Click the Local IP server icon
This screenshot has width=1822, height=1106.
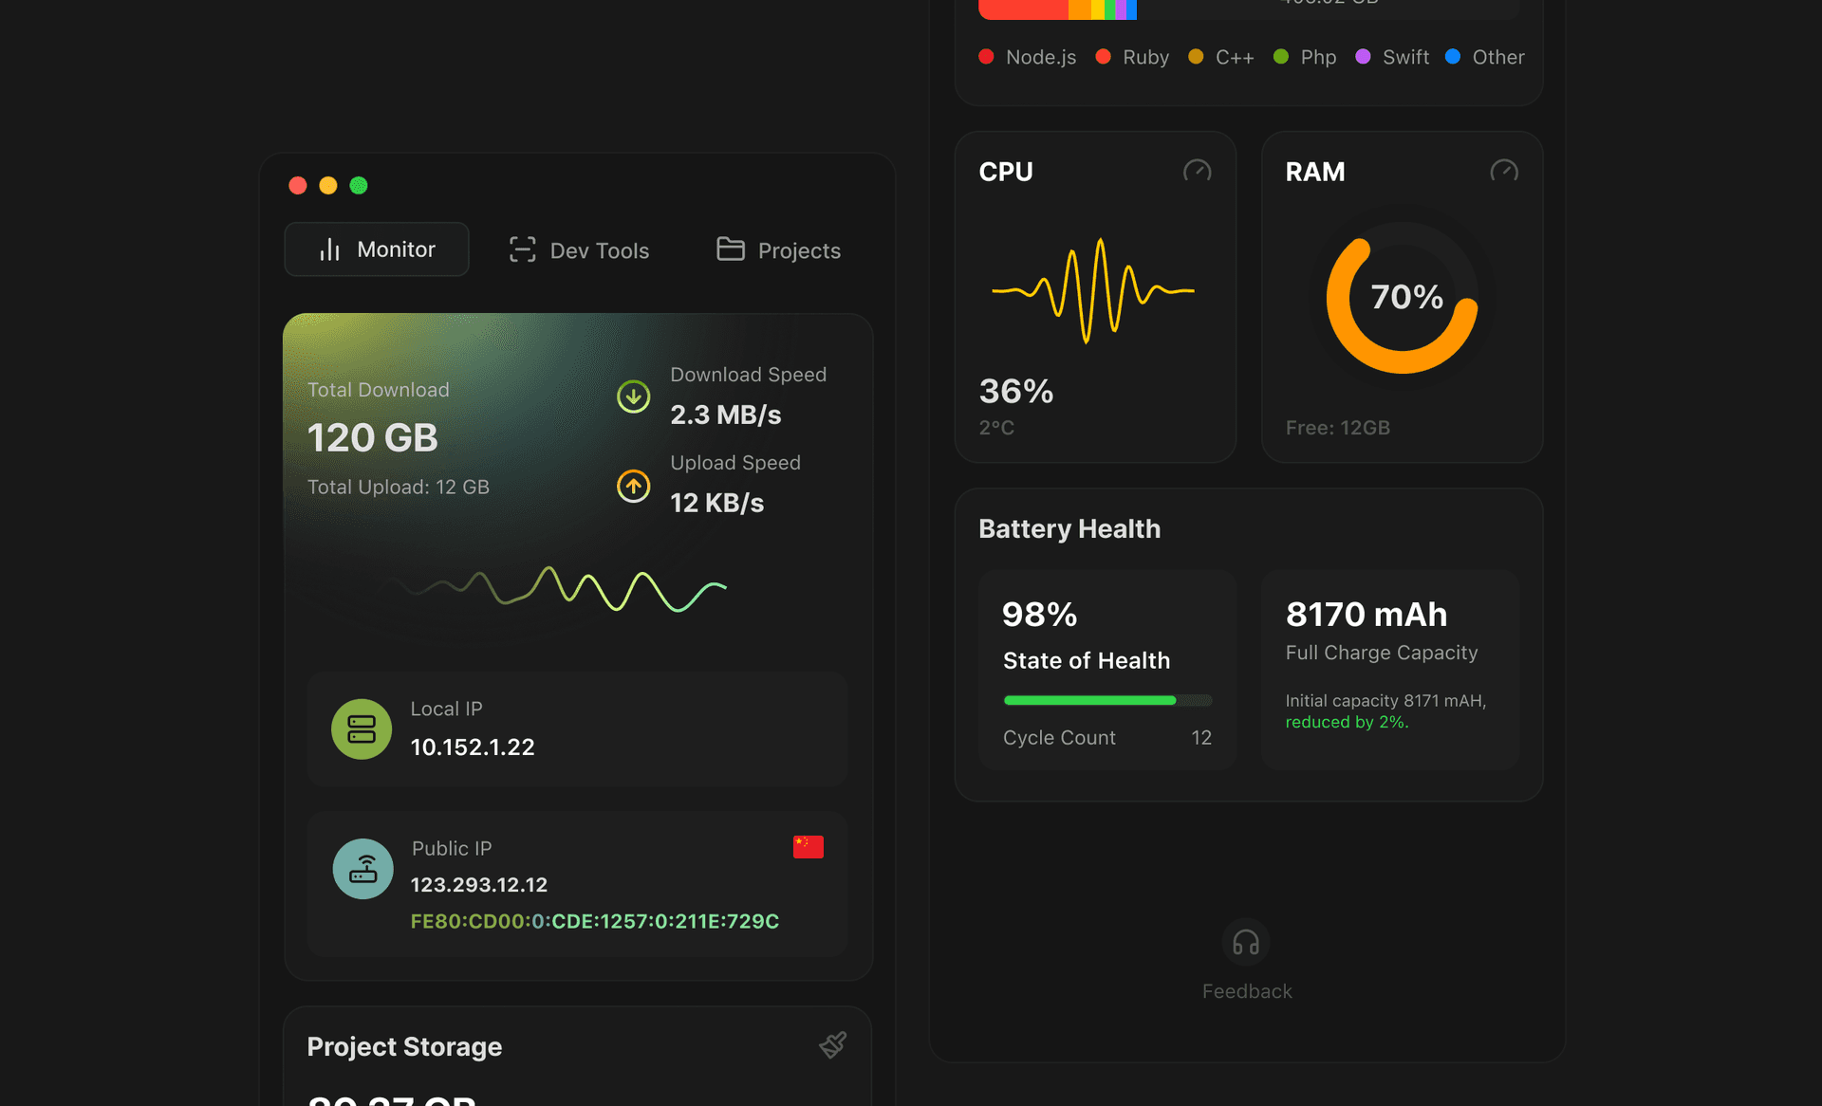[362, 728]
